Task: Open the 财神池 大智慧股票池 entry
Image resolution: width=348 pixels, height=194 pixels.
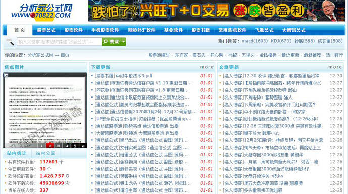Action: [x=136, y=133]
